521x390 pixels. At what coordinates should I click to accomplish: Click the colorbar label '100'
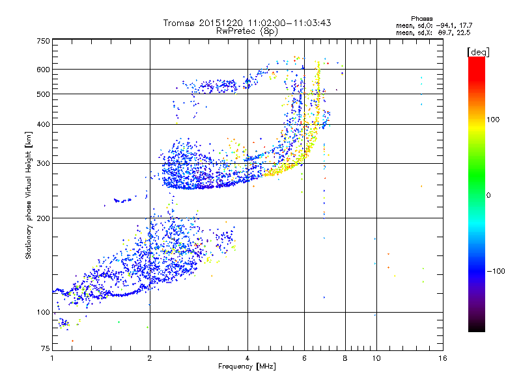click(x=493, y=120)
